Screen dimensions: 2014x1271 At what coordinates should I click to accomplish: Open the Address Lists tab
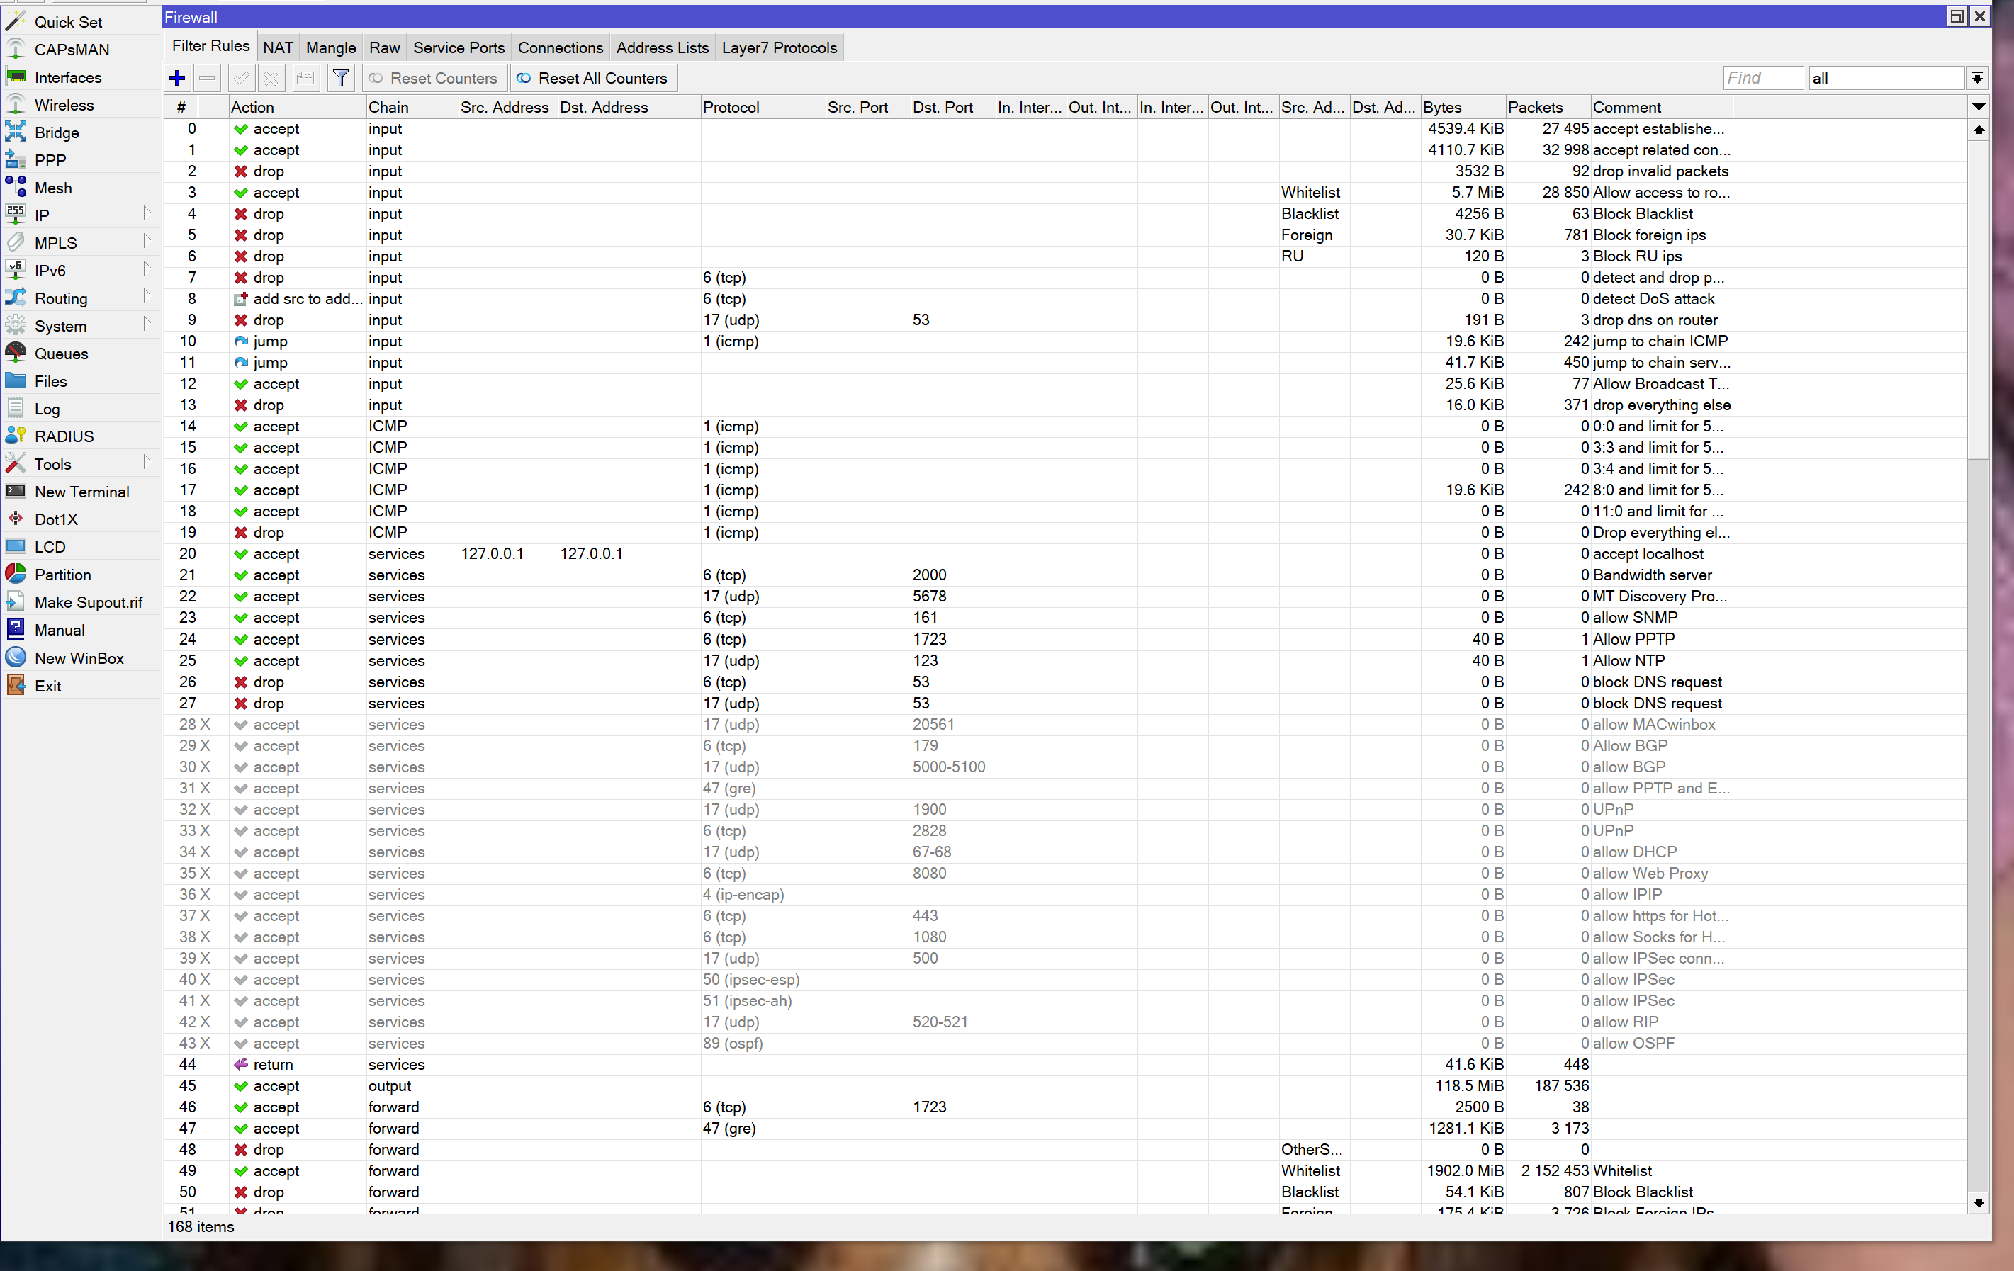click(x=662, y=47)
